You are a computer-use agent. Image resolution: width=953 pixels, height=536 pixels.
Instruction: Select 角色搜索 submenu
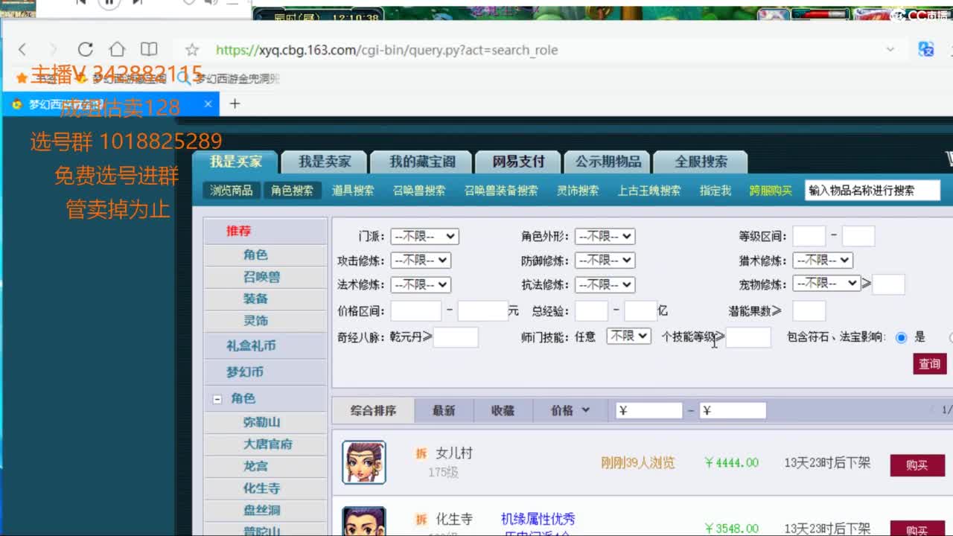292,191
